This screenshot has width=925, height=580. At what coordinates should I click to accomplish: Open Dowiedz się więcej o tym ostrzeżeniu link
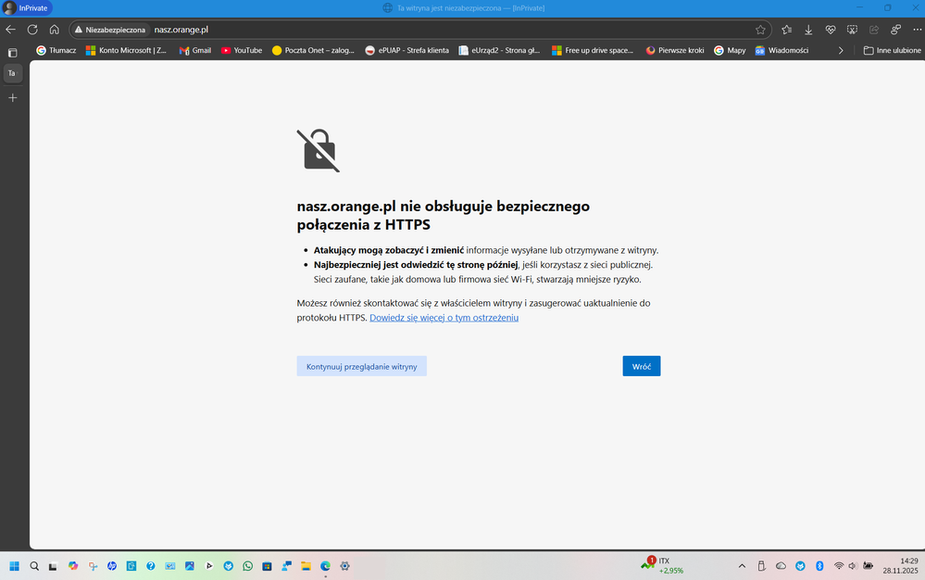(443, 317)
